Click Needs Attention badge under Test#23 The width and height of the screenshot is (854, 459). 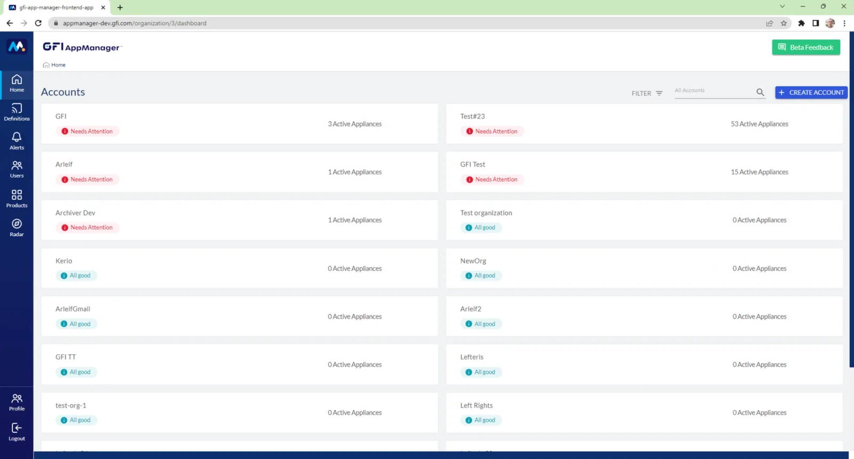point(492,131)
